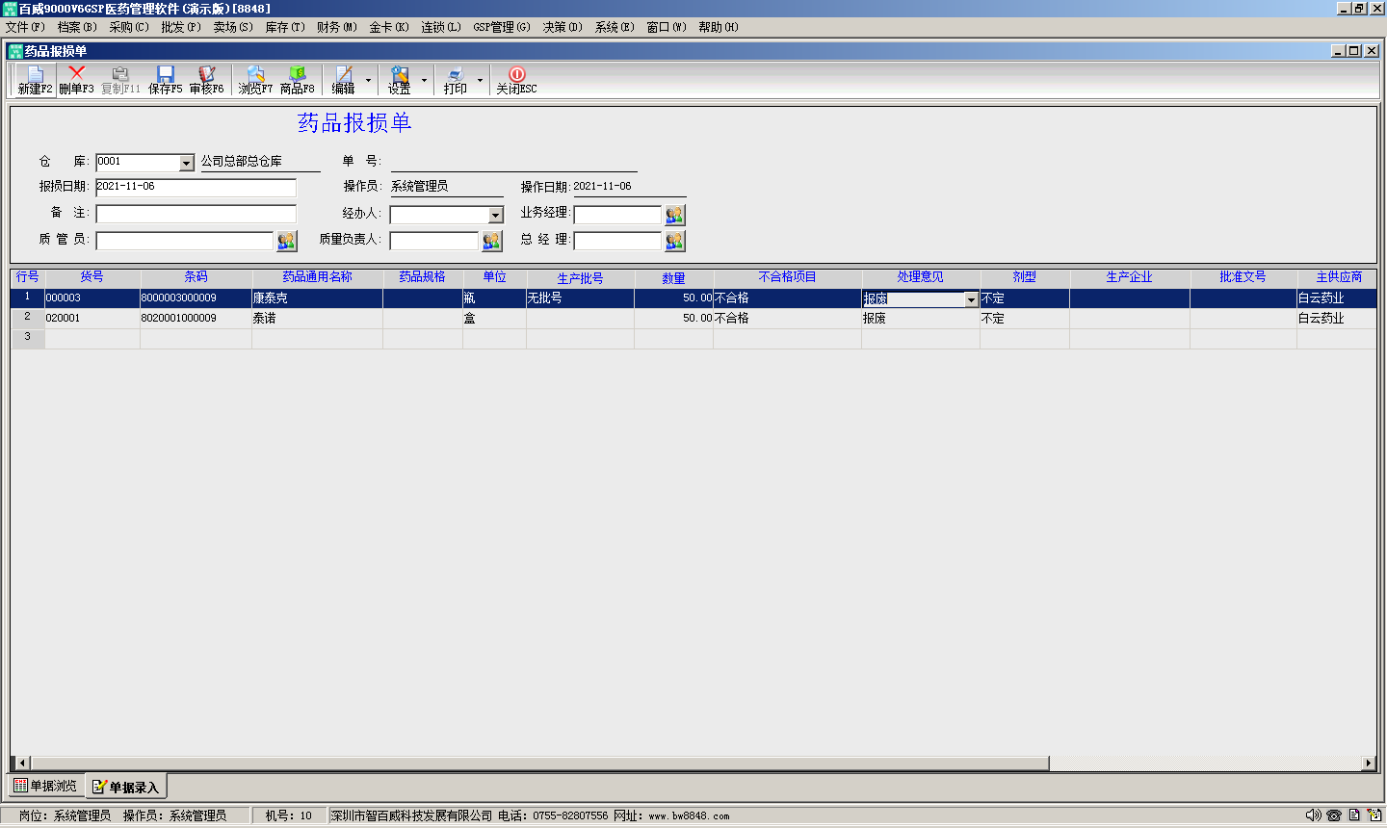Open the 打印 print options arrow
Viewport: 1387px width, 828px height.
[480, 81]
